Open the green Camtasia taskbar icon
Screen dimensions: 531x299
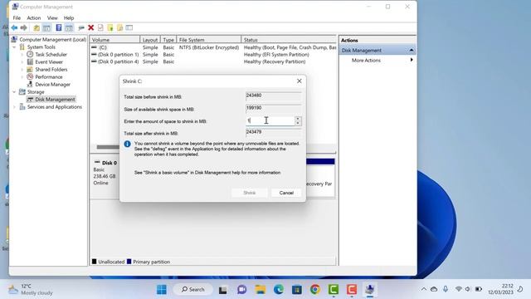[x=334, y=290]
